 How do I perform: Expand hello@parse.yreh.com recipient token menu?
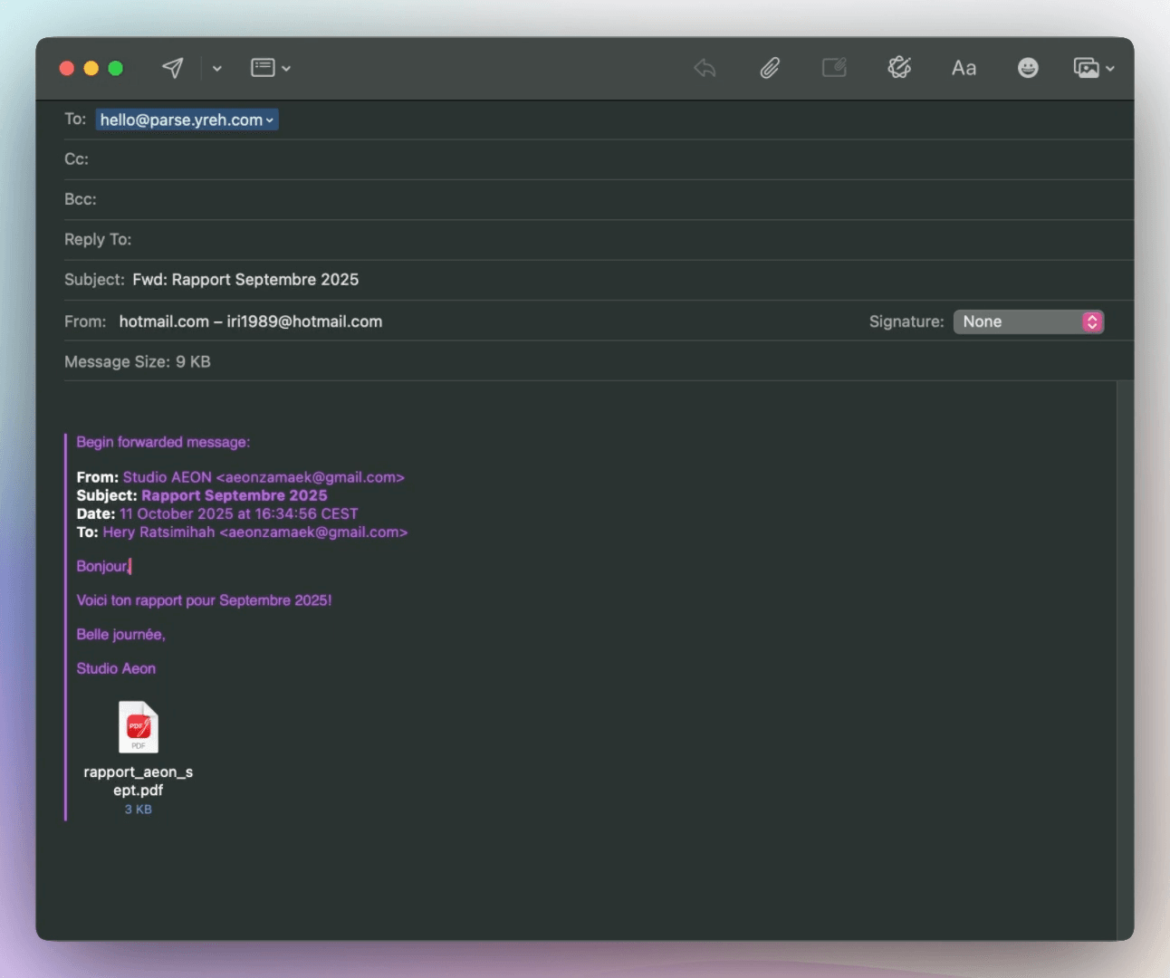[x=270, y=120]
